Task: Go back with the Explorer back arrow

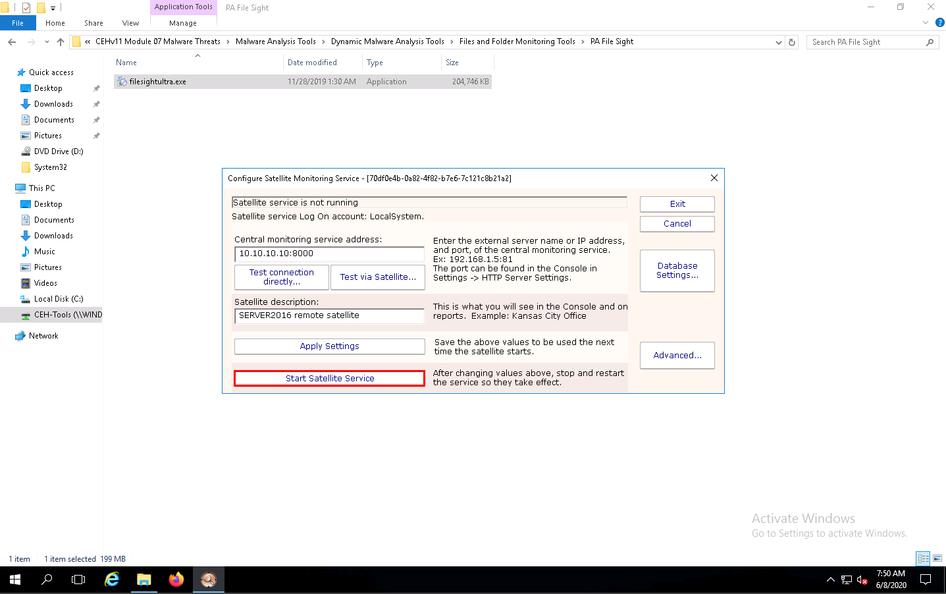Action: pyautogui.click(x=12, y=42)
